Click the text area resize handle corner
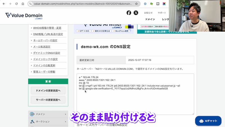225x127 pixels. [x=193, y=114]
